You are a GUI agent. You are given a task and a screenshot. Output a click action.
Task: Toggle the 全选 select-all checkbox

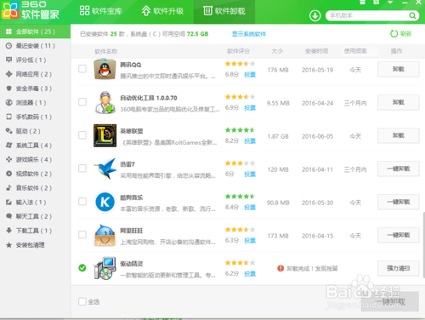[82, 301]
